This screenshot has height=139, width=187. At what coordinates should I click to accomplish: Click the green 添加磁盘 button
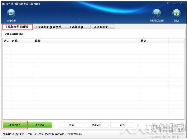[40, 125]
